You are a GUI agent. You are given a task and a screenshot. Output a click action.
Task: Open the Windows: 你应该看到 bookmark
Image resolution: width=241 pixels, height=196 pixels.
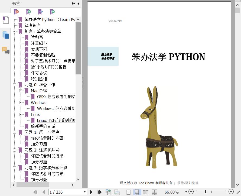(56, 108)
